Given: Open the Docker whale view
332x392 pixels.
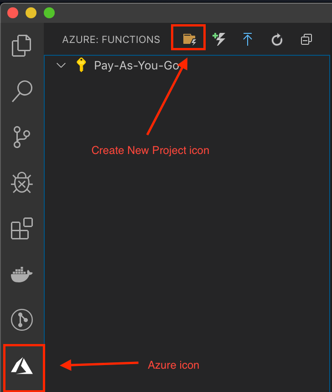Looking at the screenshot, I should [x=22, y=275].
